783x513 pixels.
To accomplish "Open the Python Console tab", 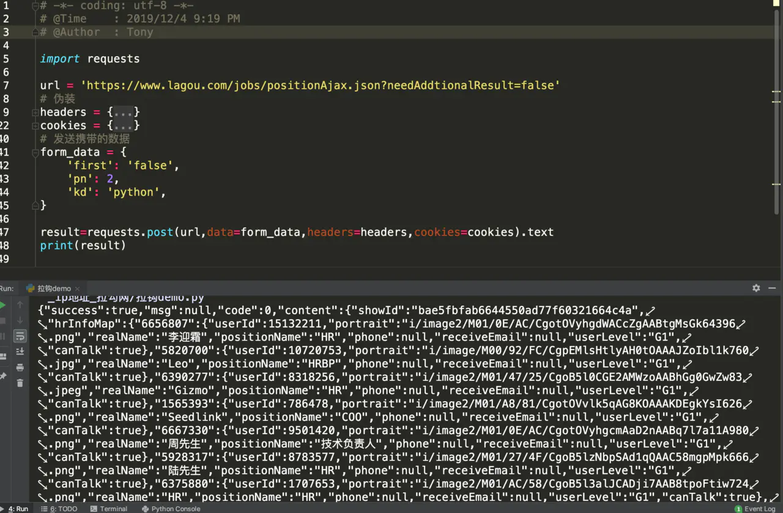I will (x=171, y=509).
